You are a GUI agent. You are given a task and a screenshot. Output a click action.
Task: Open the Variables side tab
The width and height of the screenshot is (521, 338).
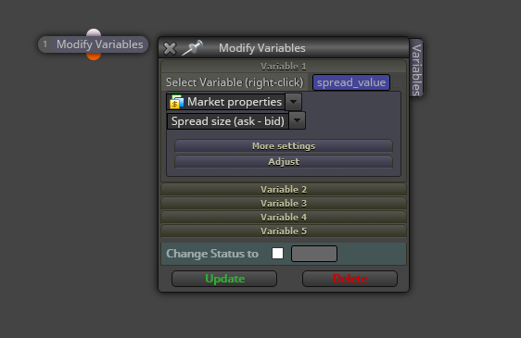[x=416, y=69]
